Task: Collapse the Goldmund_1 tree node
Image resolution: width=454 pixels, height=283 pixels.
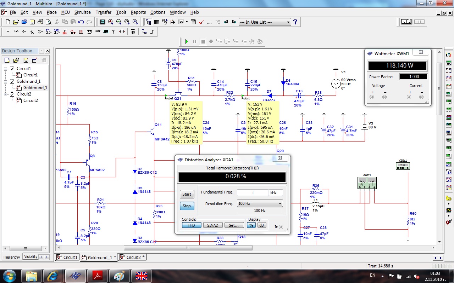Action: tap(6, 82)
